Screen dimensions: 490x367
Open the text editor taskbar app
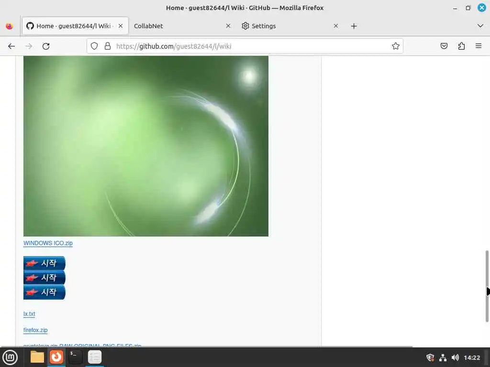click(95, 357)
